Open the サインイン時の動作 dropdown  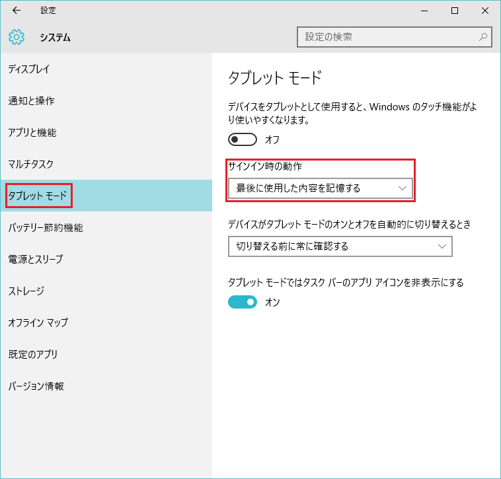point(320,188)
